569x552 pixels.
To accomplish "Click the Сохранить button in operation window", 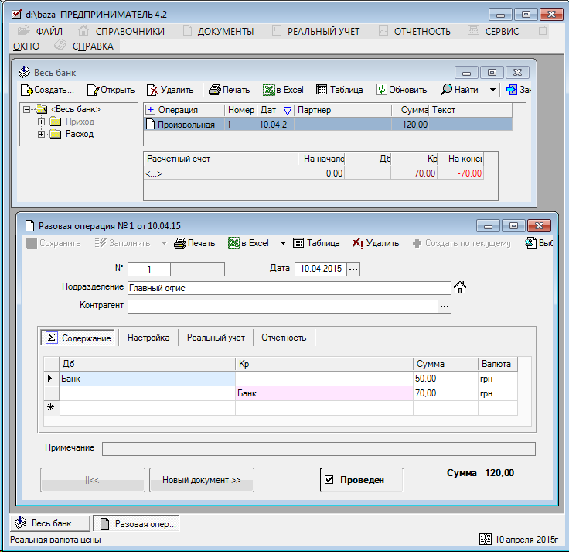I will [x=53, y=243].
